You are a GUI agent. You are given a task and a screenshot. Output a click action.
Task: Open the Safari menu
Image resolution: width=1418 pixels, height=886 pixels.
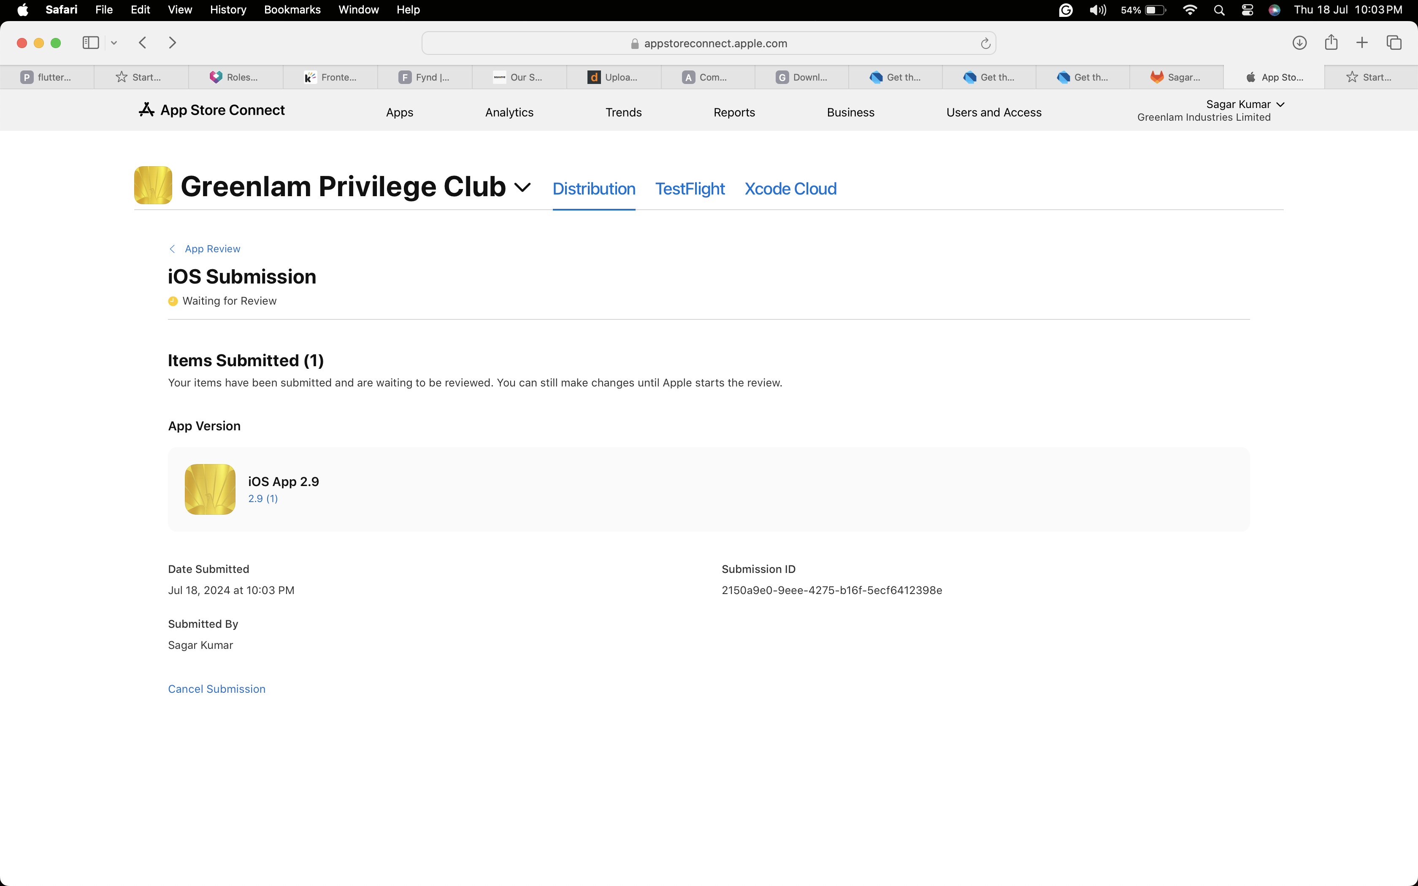(x=62, y=10)
